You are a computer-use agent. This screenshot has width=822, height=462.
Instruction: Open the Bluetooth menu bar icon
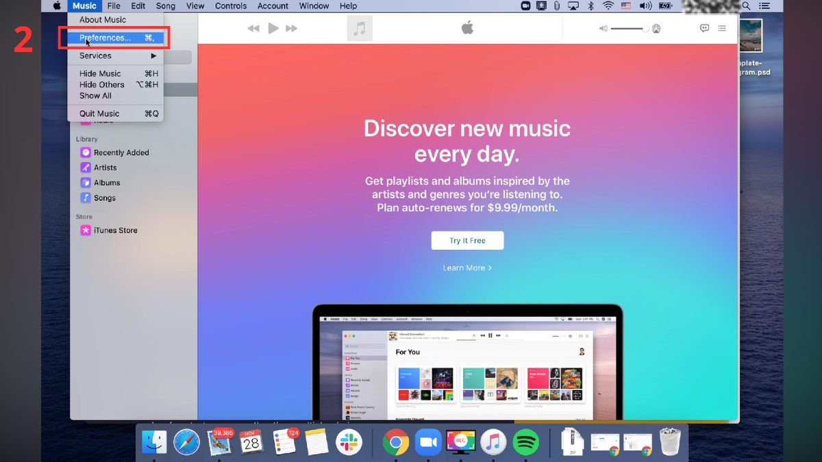coord(591,6)
